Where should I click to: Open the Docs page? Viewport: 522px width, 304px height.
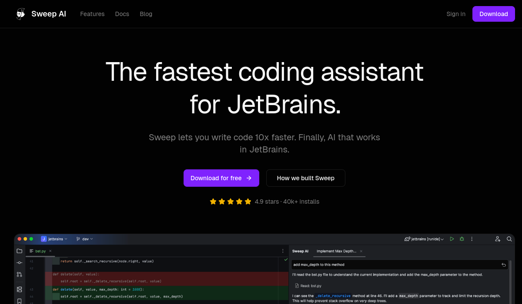(122, 14)
